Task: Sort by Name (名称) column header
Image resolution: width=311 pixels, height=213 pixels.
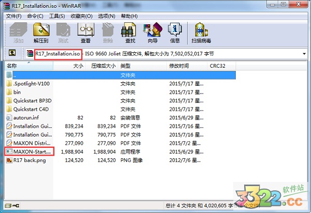Action: pyautogui.click(x=29, y=66)
